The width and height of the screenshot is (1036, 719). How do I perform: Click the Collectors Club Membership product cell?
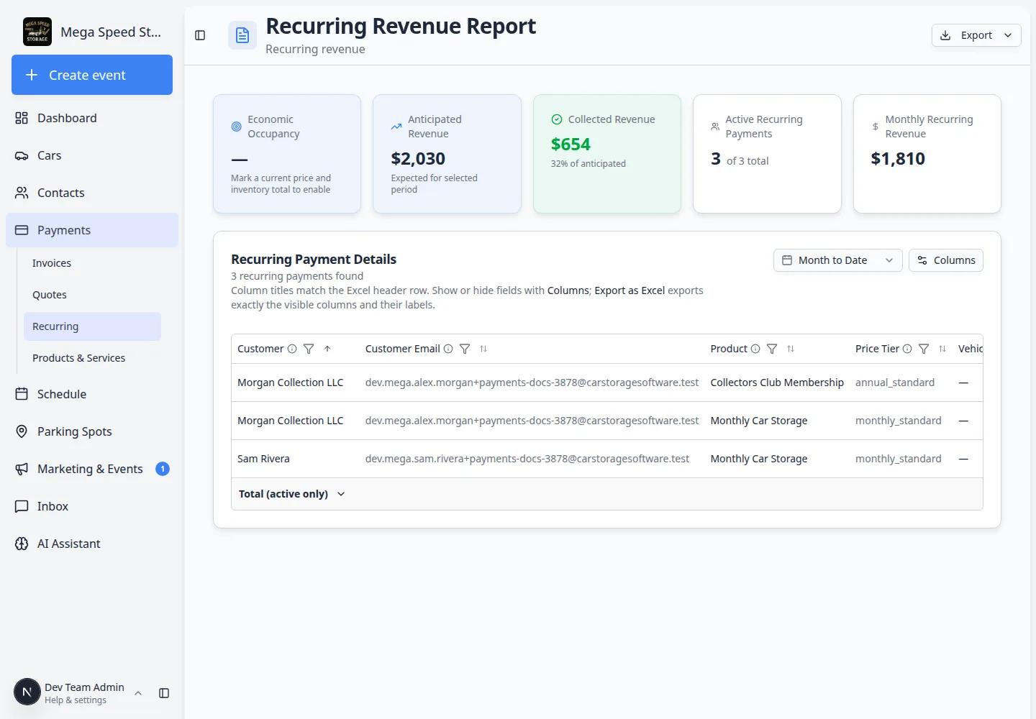point(777,383)
